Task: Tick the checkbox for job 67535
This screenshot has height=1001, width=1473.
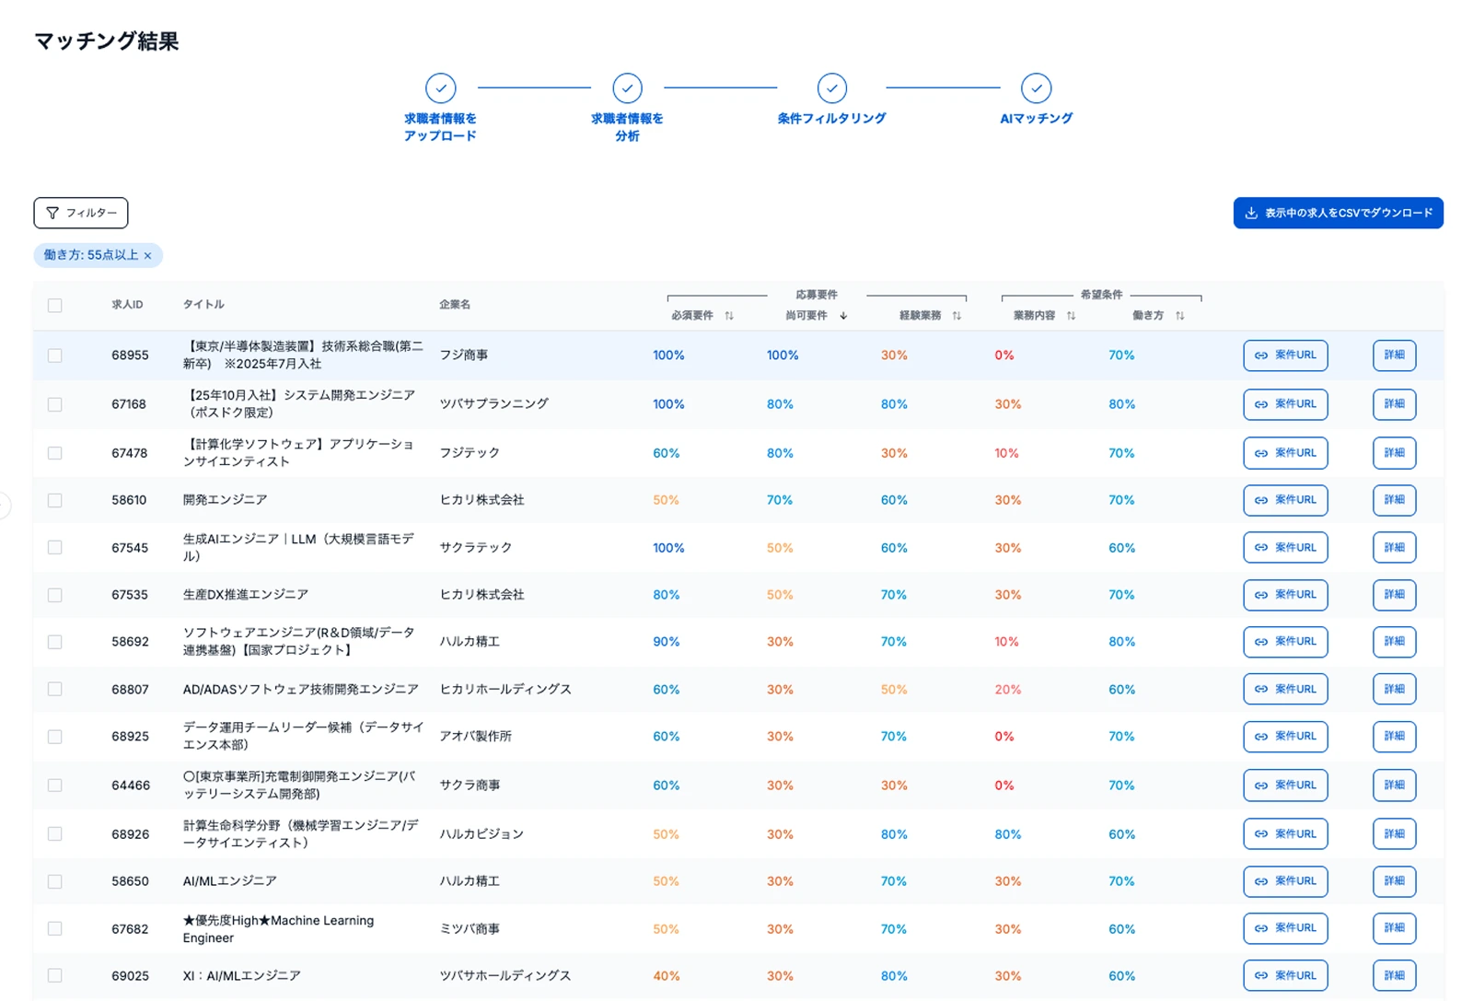Action: pyautogui.click(x=55, y=595)
